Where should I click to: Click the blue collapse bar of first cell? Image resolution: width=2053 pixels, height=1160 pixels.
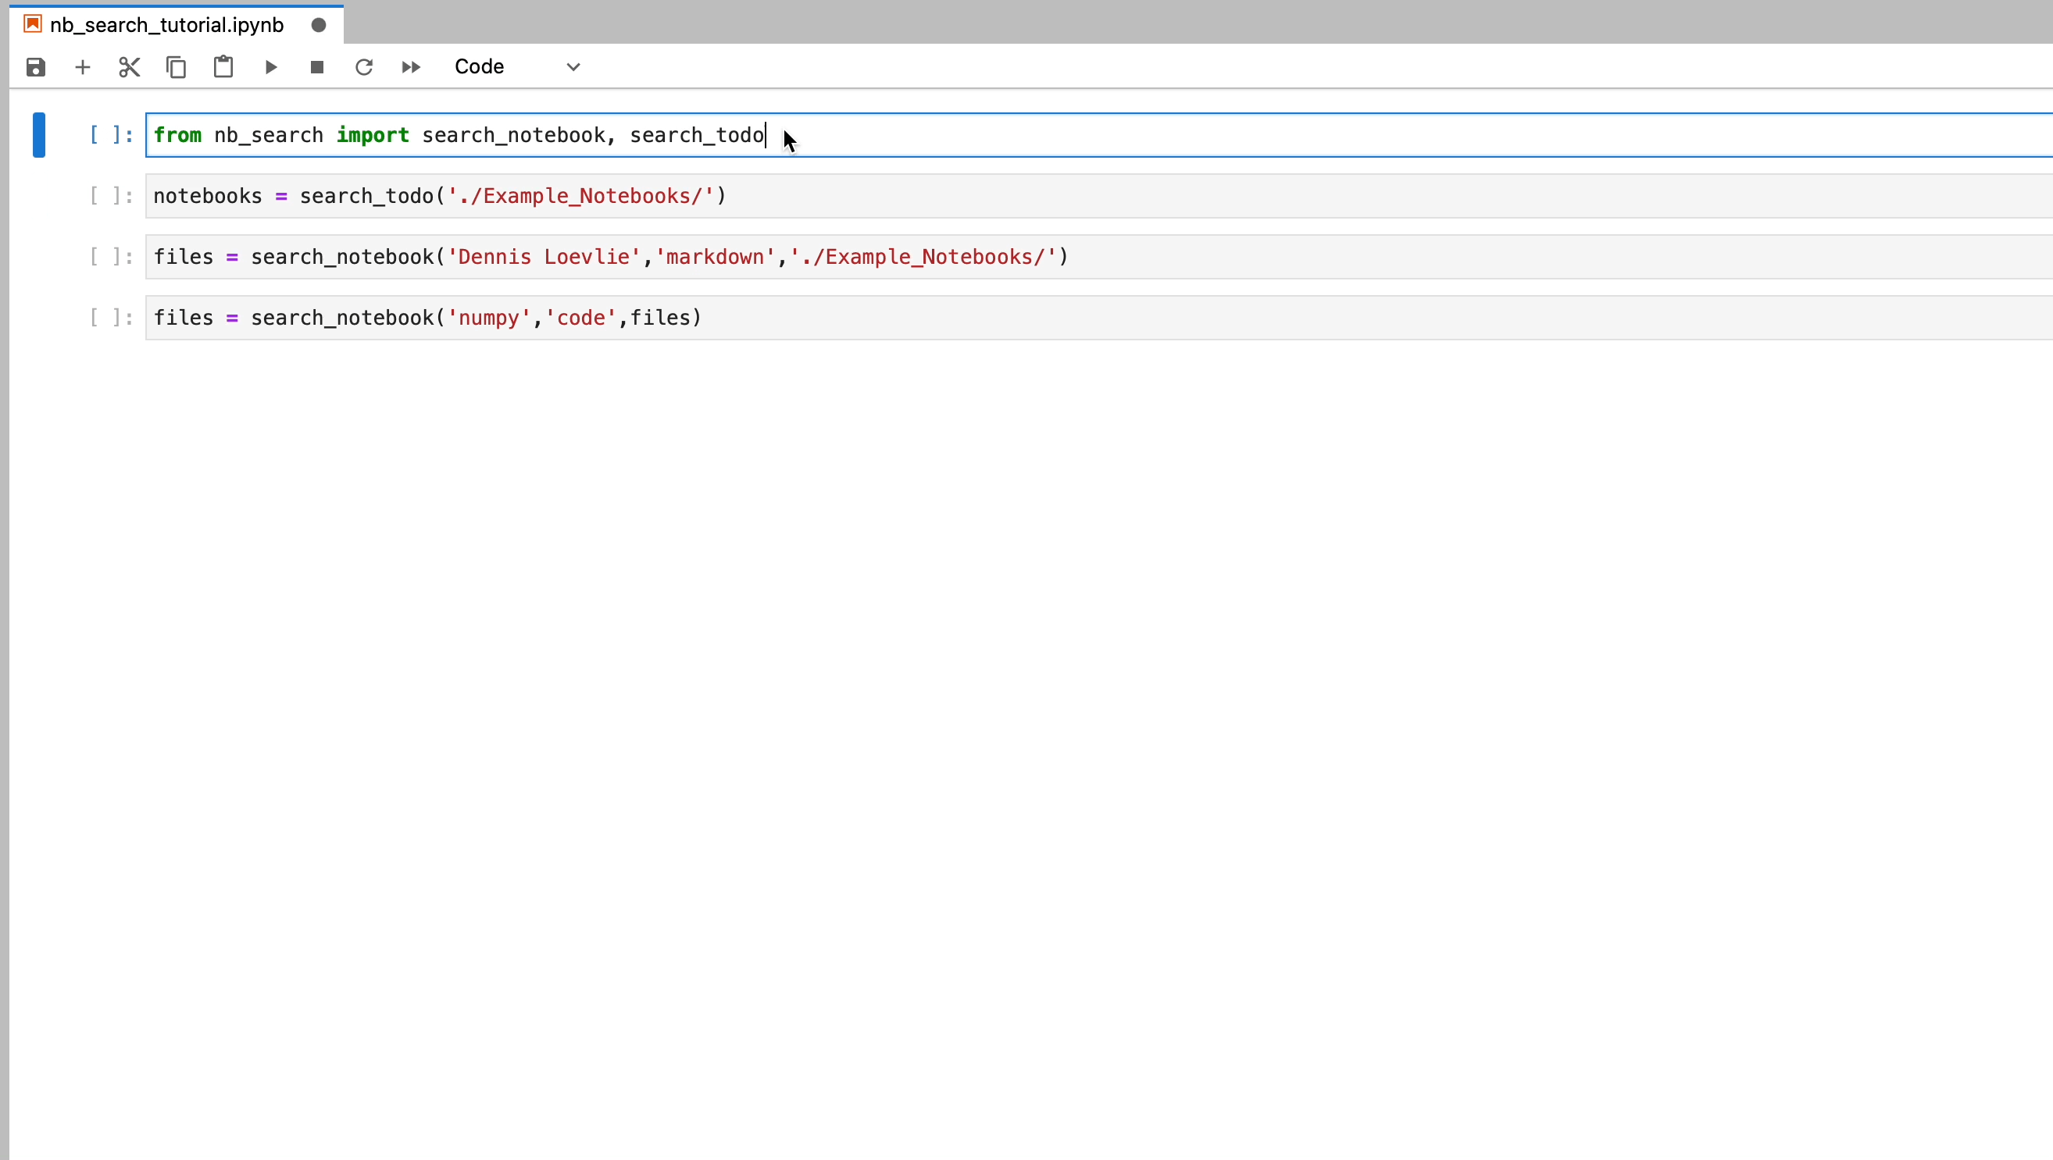(38, 134)
